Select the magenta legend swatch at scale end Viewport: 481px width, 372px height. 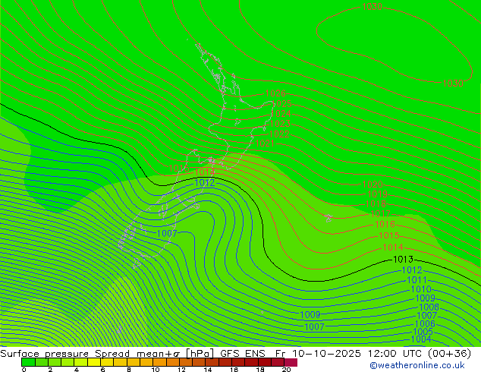[291, 362]
